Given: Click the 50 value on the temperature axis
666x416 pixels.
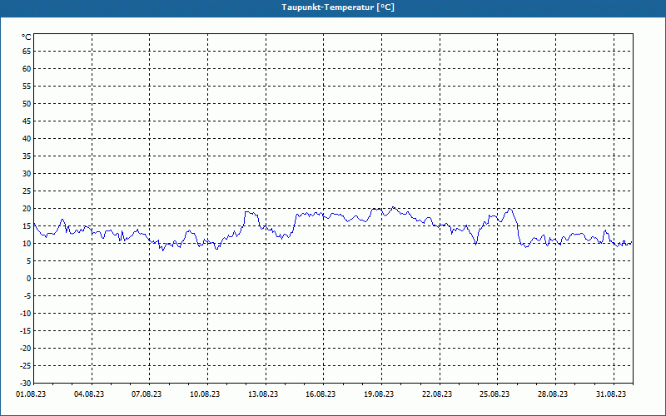Looking at the screenshot, I should 27,103.
